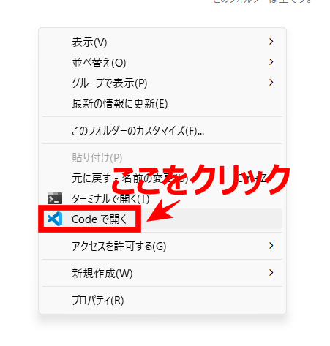Click the greyed 貼り付け(P) entry

[x=97, y=157]
